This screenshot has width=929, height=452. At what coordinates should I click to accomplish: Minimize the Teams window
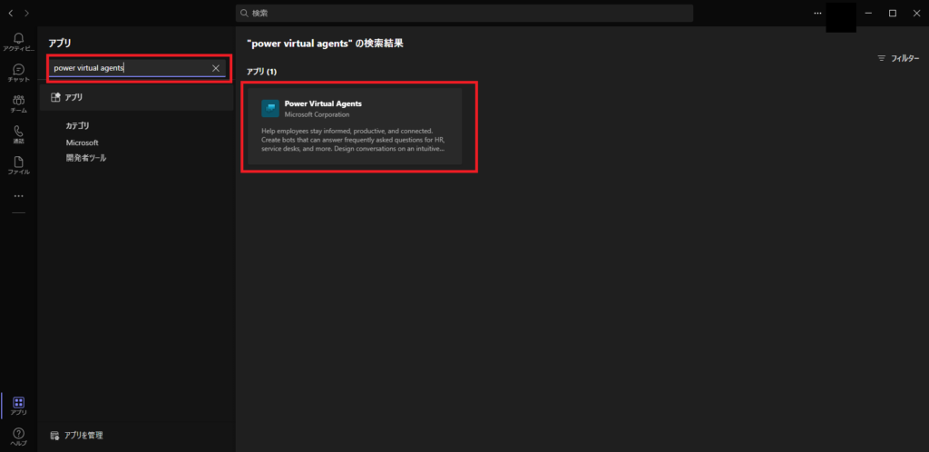pos(868,13)
